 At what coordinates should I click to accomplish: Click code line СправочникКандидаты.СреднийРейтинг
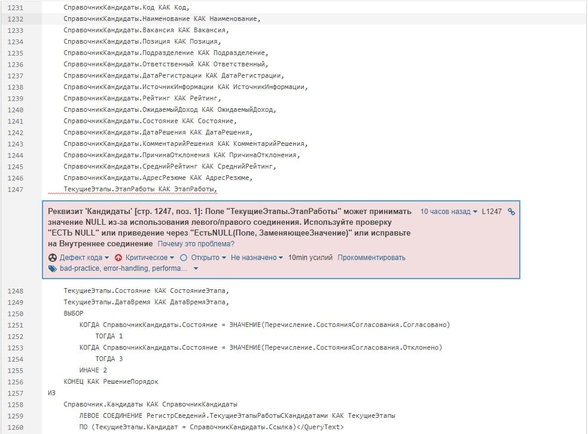tap(170, 166)
